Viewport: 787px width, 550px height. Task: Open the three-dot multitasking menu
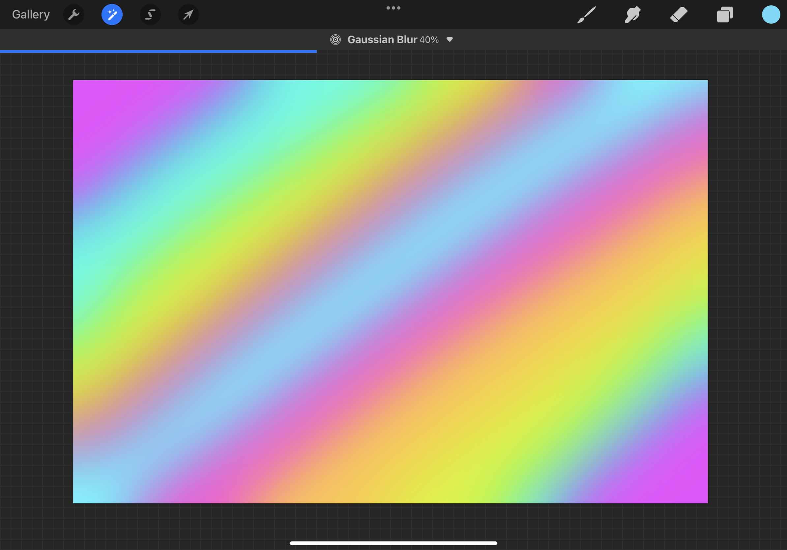point(393,8)
